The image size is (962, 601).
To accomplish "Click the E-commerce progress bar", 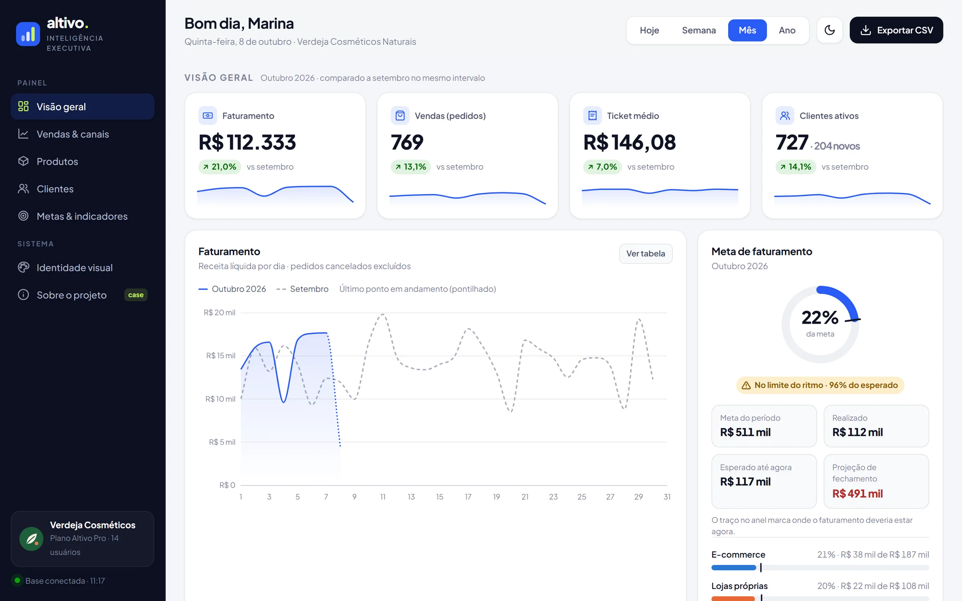I will pyautogui.click(x=820, y=567).
